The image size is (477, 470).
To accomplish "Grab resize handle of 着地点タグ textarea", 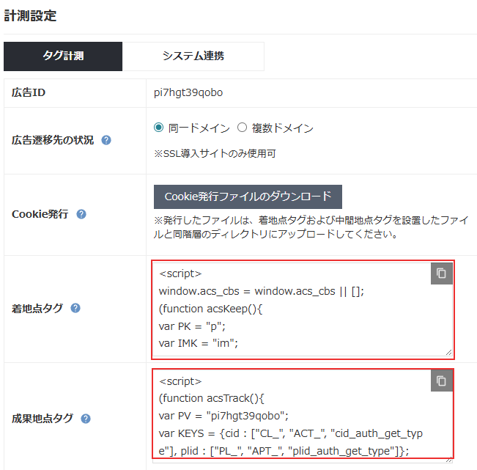I will click(448, 352).
